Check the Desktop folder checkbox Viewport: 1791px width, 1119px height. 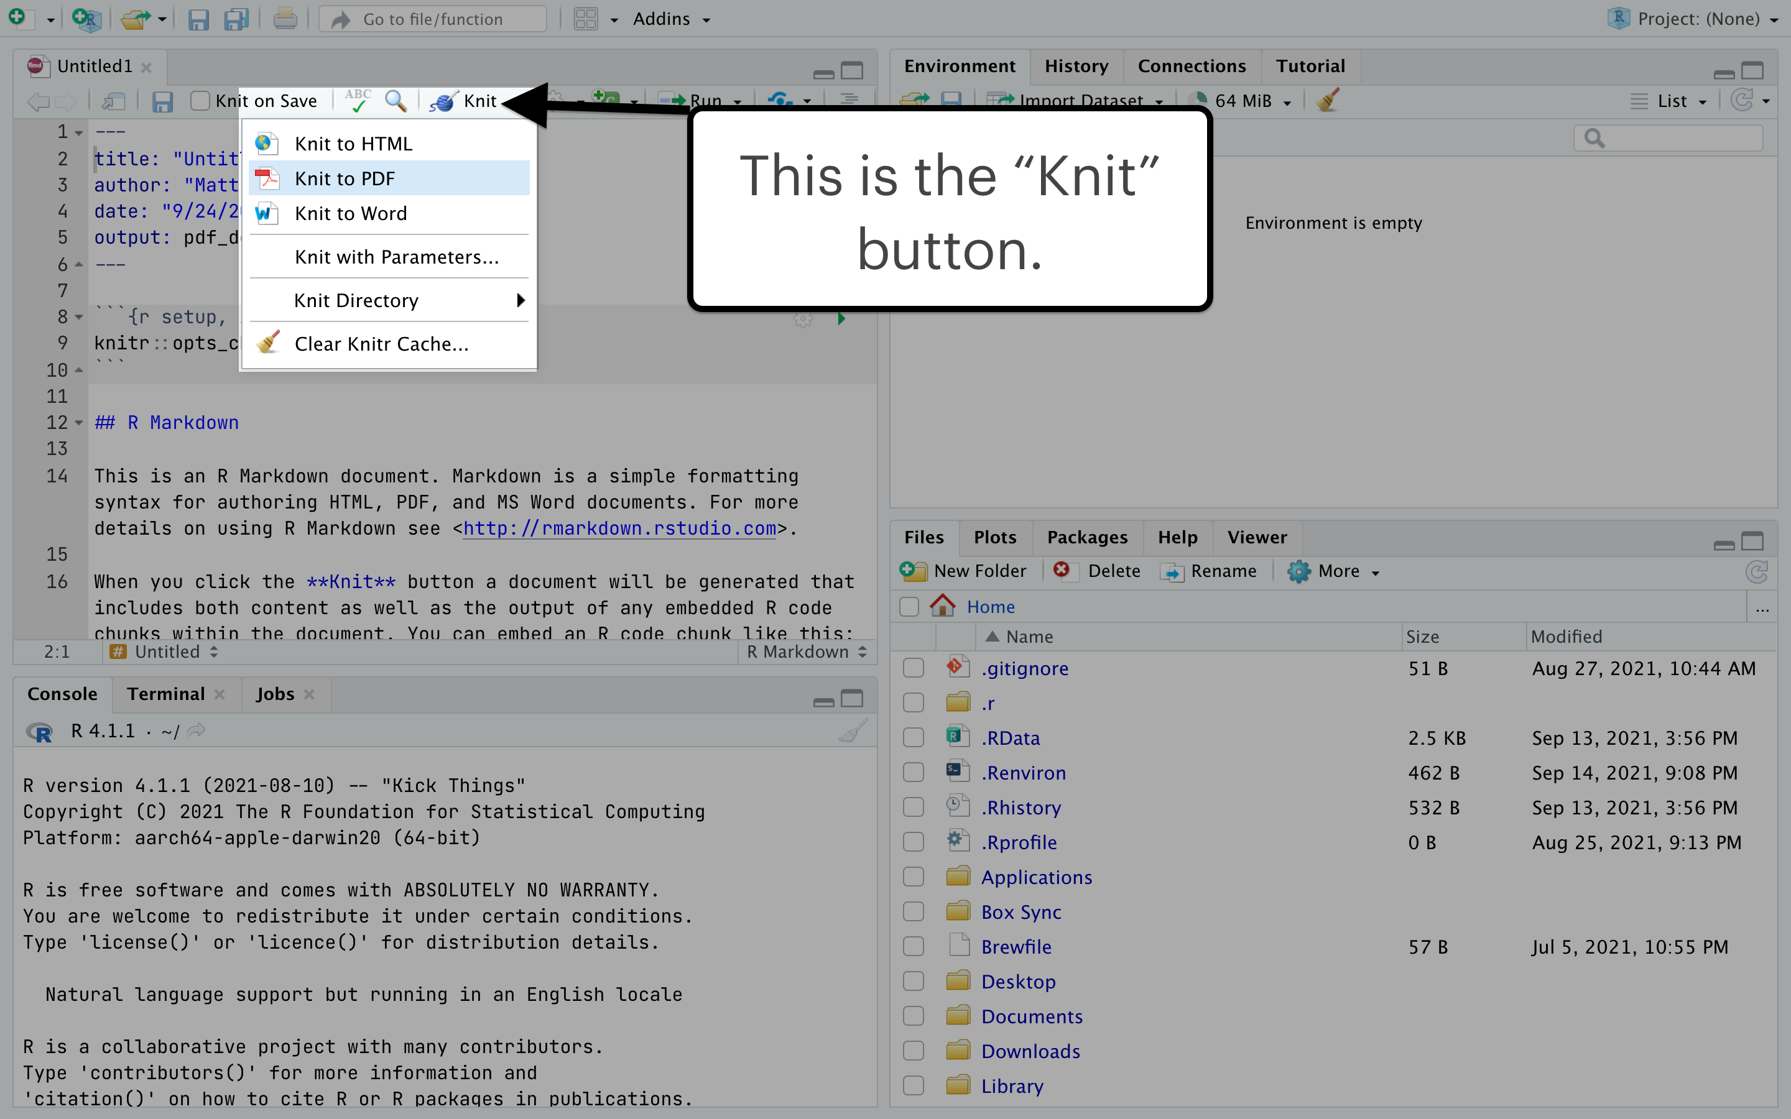(914, 982)
